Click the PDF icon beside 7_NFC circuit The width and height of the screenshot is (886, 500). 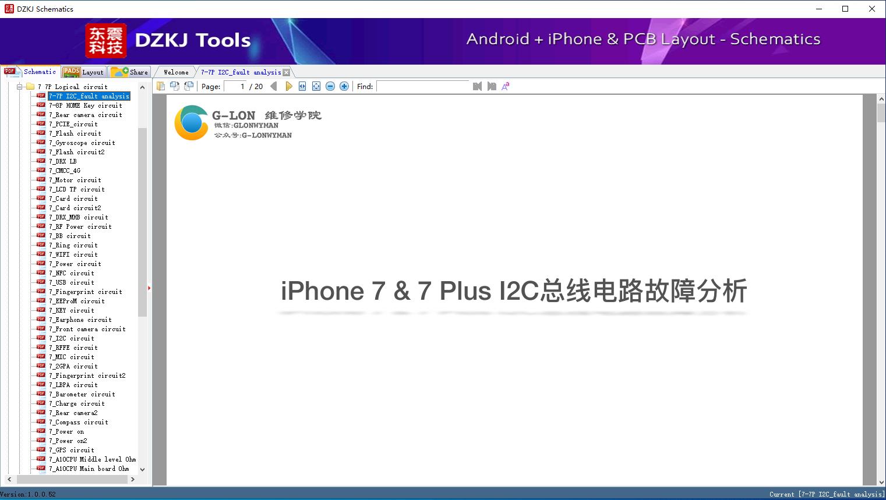pos(41,273)
